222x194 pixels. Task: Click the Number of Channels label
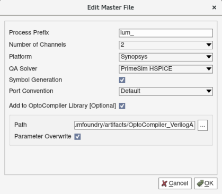point(38,45)
